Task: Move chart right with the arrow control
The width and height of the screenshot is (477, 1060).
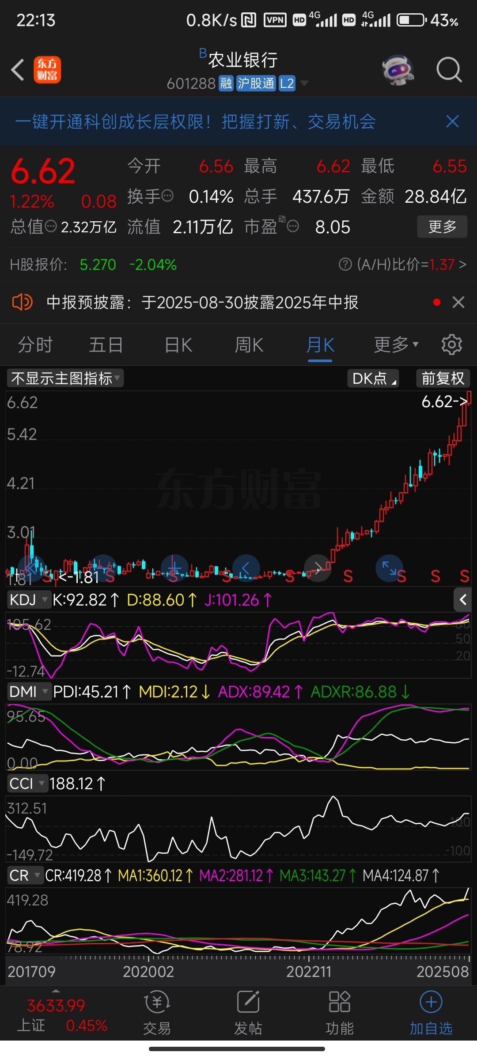Action: click(x=318, y=568)
